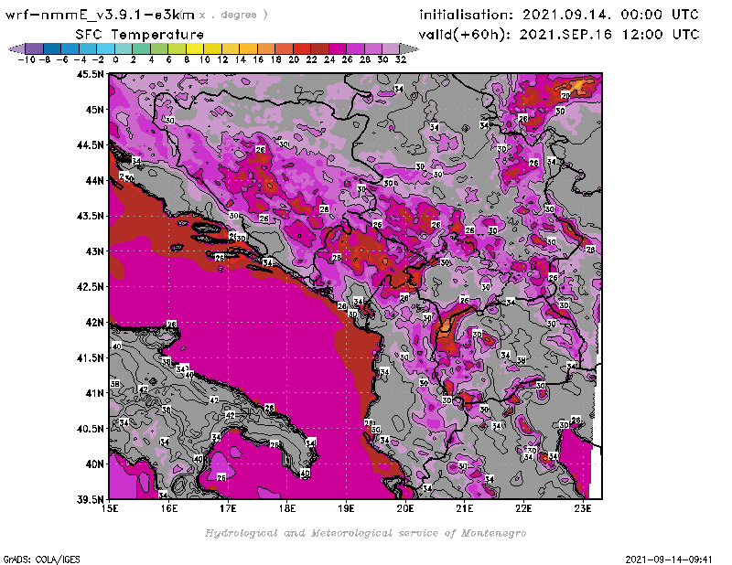
Task: Click the '19E' longitude axis label
Action: [x=347, y=508]
